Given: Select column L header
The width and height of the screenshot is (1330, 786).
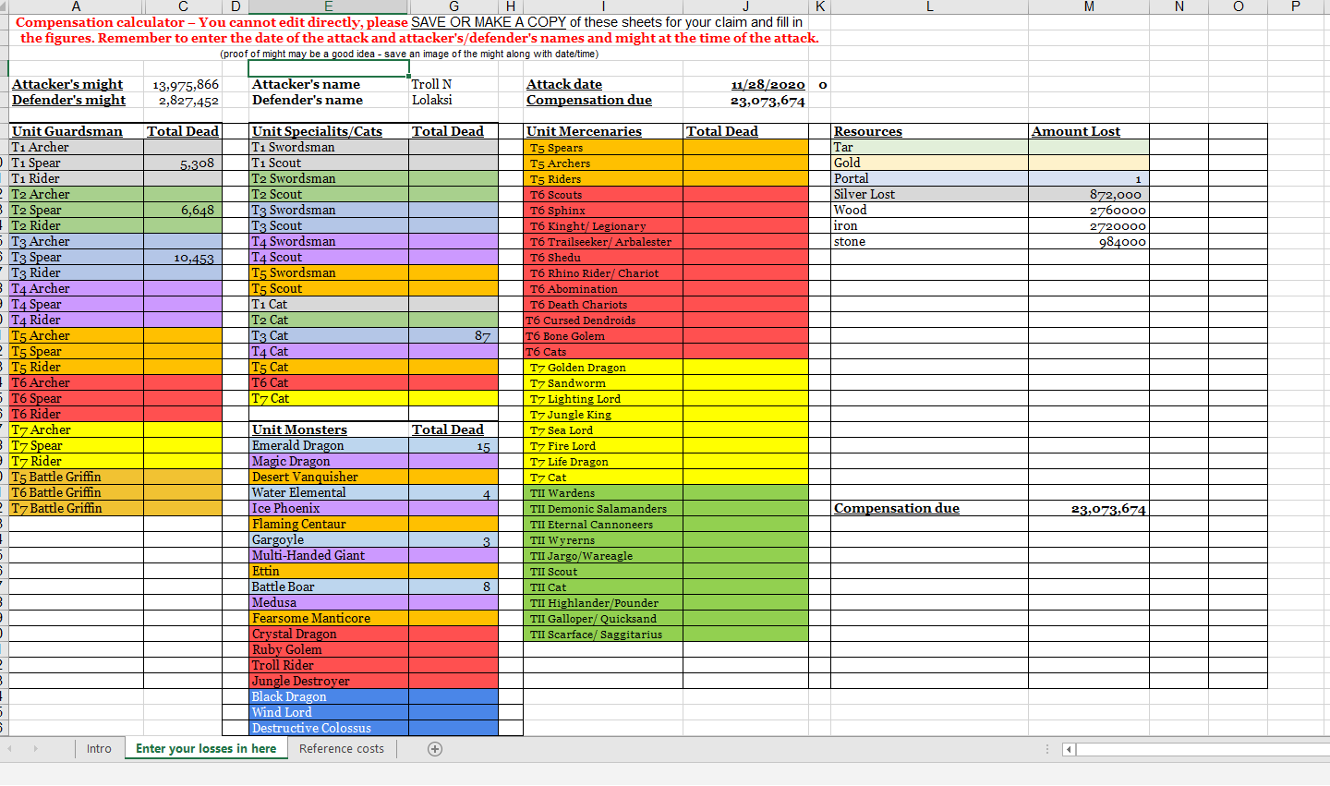Looking at the screenshot, I should pos(929,6).
